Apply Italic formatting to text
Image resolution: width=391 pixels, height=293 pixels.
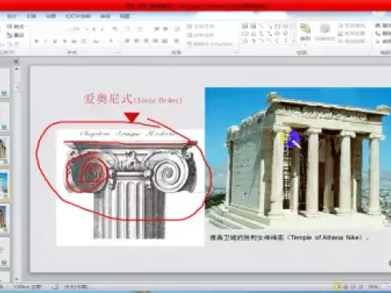pyautogui.click(x=45, y=42)
